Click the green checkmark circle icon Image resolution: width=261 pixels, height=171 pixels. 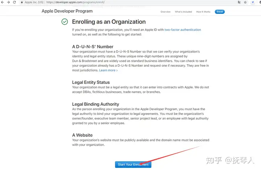click(65, 22)
